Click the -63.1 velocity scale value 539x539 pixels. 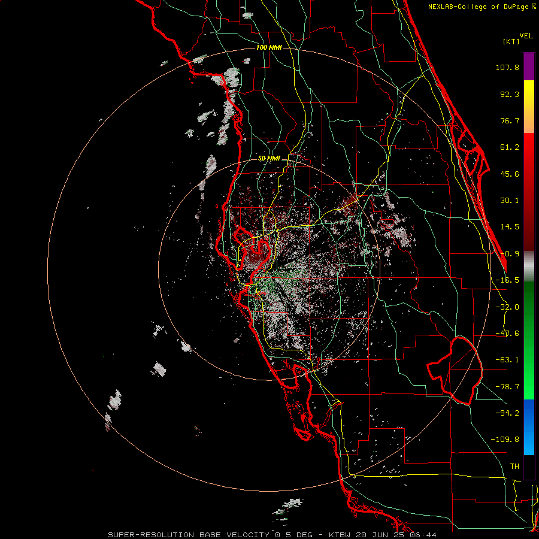[x=507, y=360]
